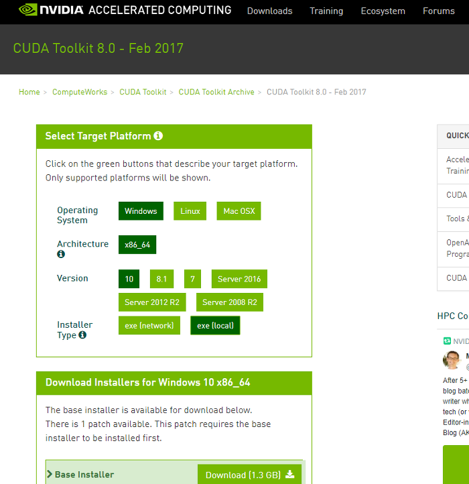
Task: Select Windows operating system
Action: 141,211
